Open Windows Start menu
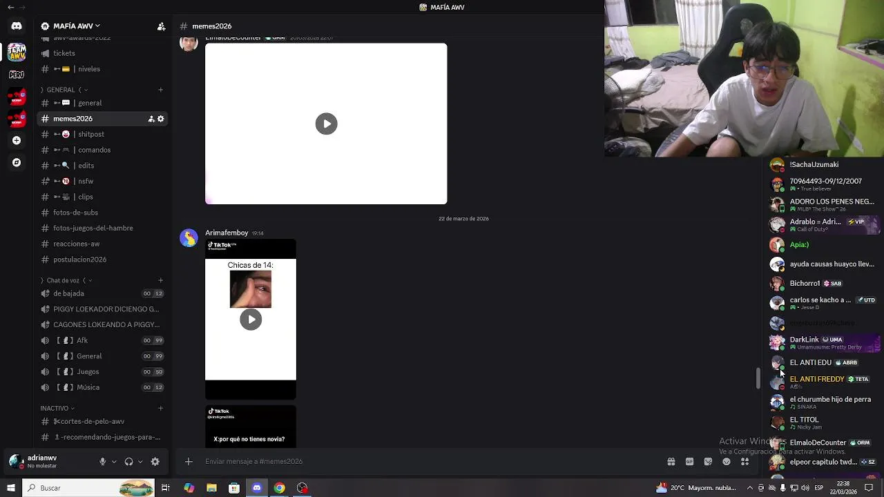This screenshot has width=884, height=497. click(10, 488)
